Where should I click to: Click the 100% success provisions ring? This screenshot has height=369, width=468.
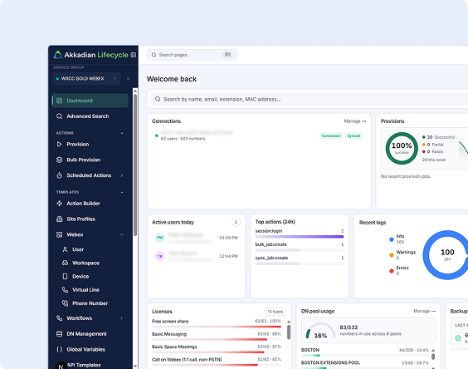[x=402, y=148]
